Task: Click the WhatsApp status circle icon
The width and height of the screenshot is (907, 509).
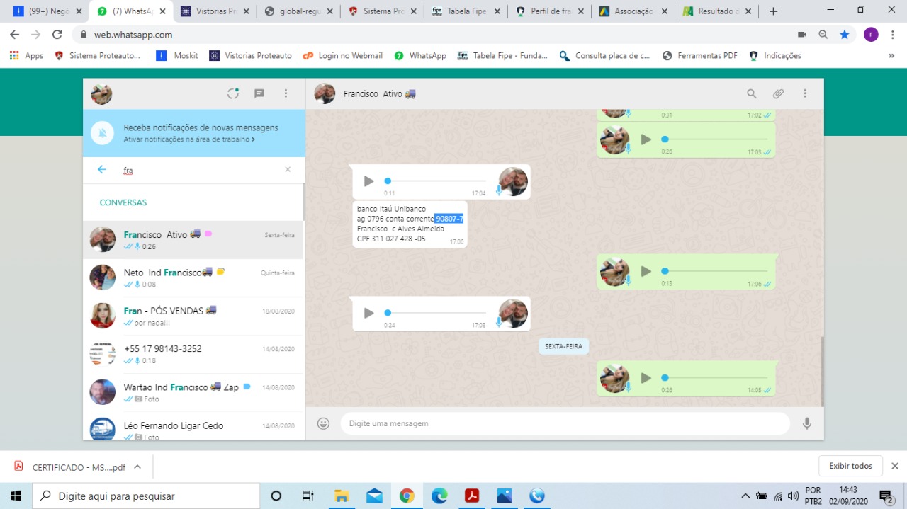Action: (x=232, y=93)
